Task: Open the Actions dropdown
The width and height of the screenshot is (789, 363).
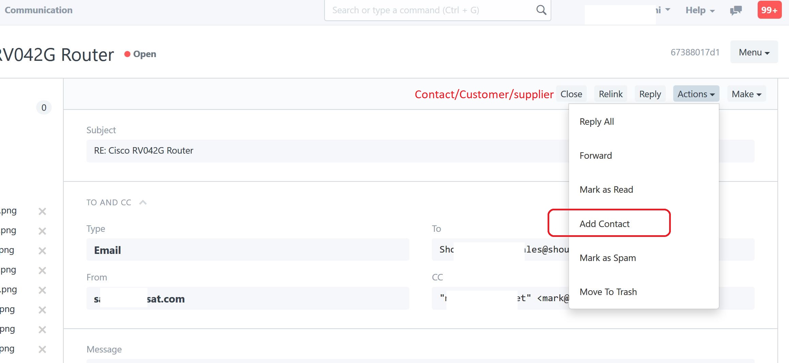Action: [696, 94]
